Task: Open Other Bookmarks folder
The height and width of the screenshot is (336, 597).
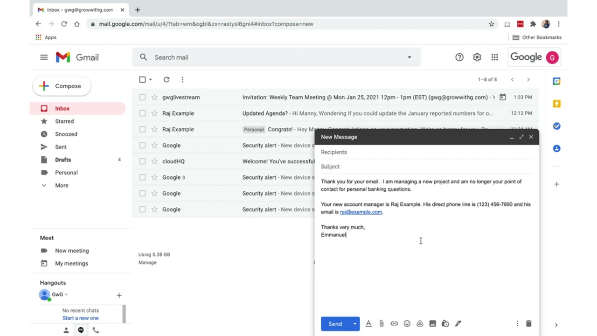Action: [x=537, y=37]
